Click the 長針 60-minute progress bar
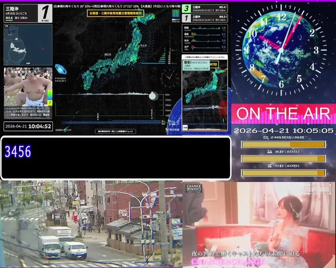Screen dimensions: 336x268 point(284,159)
